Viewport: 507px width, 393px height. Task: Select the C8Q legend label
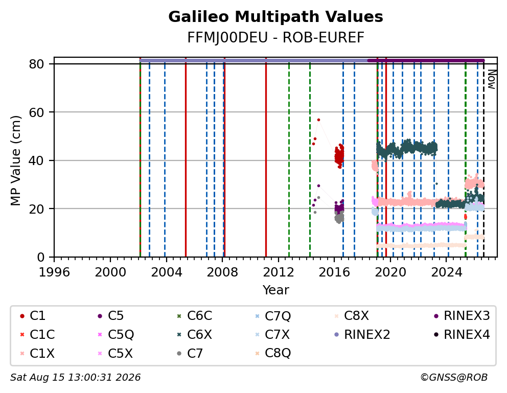(x=278, y=354)
